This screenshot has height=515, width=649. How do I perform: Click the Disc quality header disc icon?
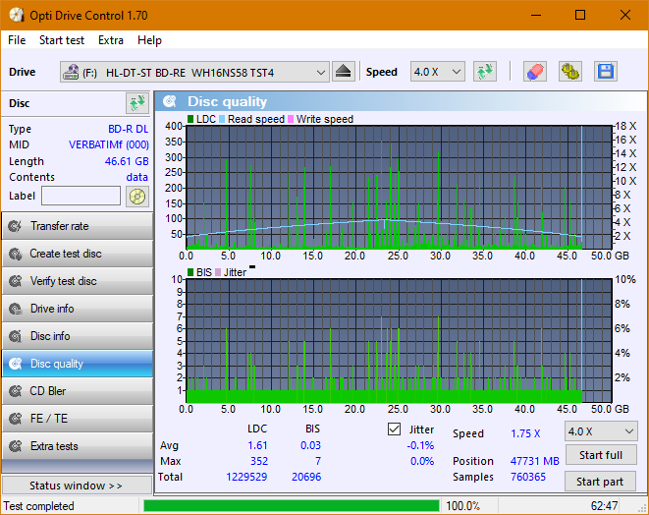(170, 101)
